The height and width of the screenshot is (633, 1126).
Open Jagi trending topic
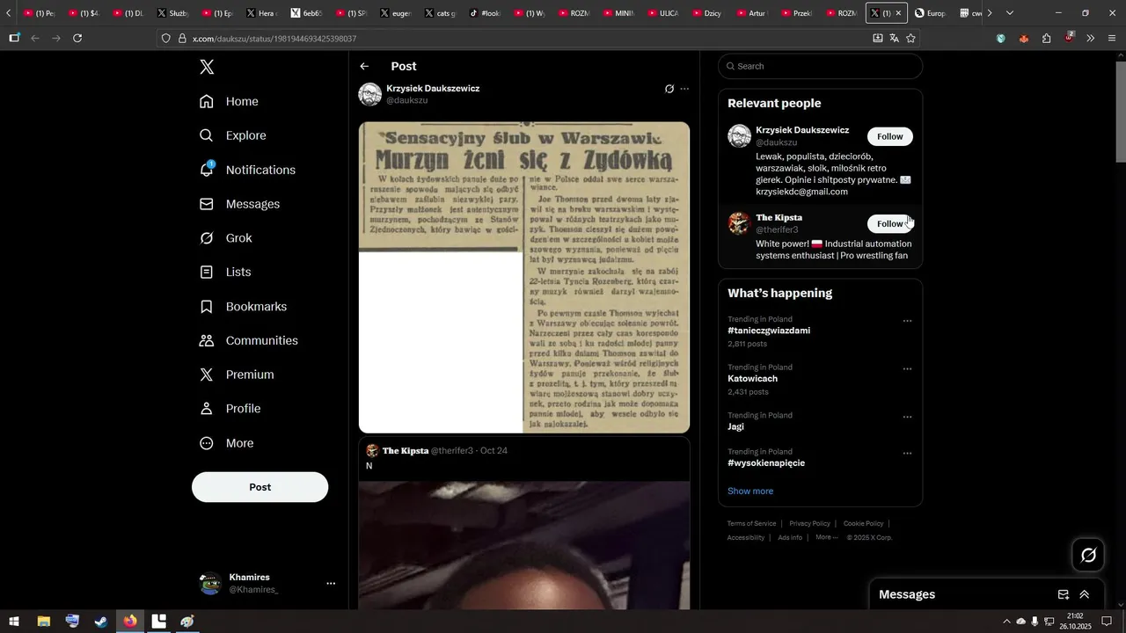(735, 426)
